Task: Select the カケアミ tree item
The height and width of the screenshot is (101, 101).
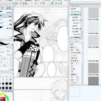Action: click(x=76, y=23)
